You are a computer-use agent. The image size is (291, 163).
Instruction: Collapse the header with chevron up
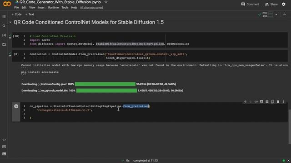(x=285, y=14)
